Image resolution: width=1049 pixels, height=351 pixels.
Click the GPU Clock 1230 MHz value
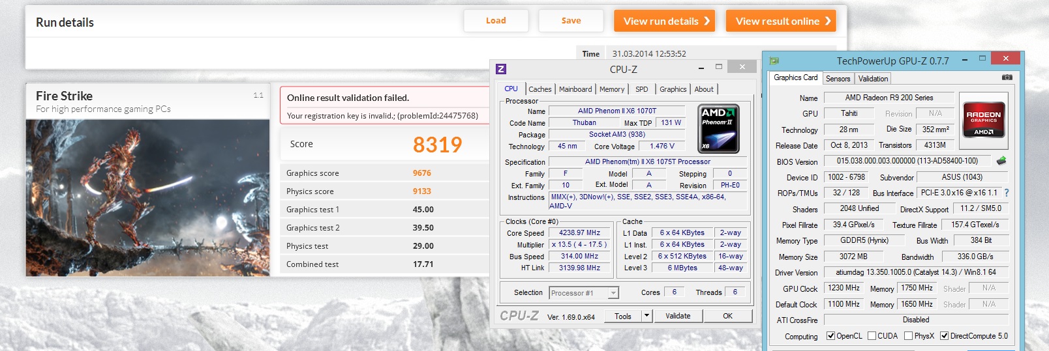844,288
